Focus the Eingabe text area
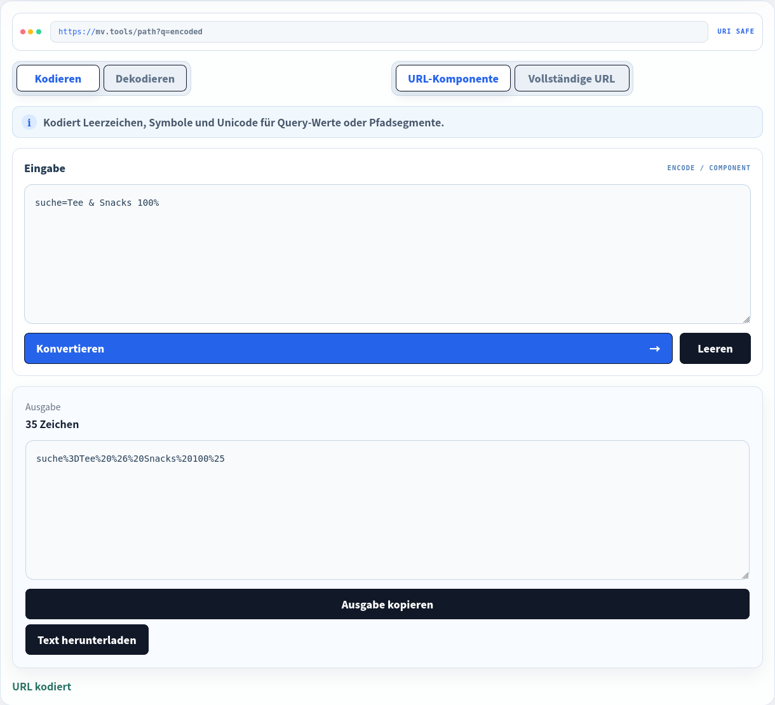Screen dimensions: 775x705 click(x=387, y=254)
